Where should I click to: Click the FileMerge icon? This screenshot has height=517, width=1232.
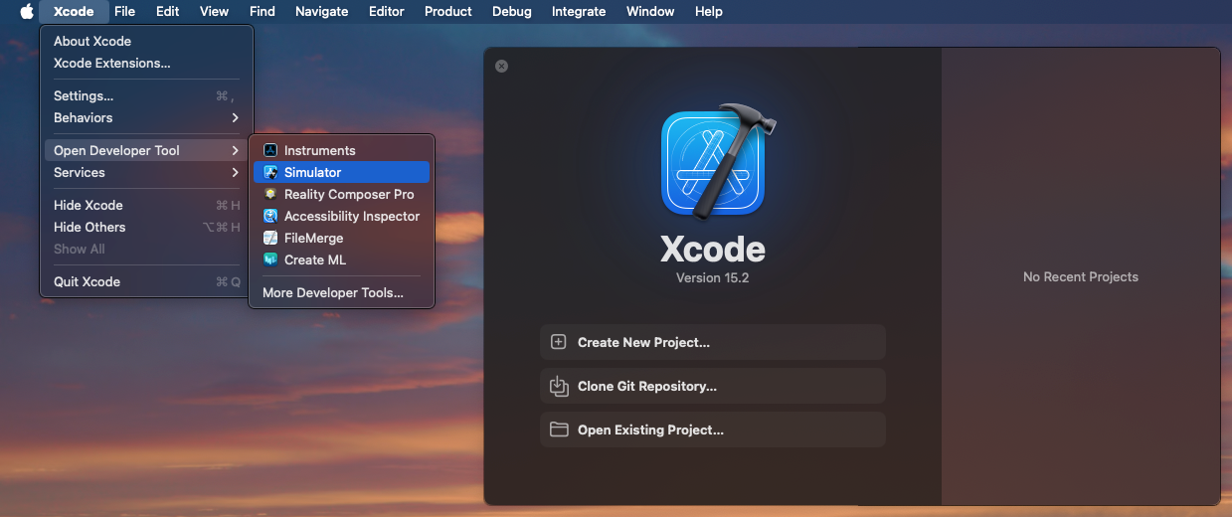pos(270,238)
